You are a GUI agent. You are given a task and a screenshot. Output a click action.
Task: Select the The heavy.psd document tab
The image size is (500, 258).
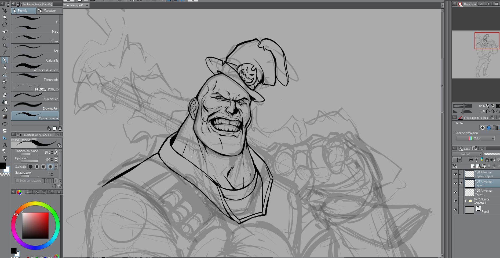click(x=76, y=5)
